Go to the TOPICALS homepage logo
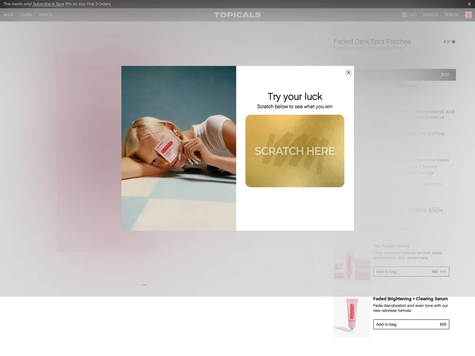The image size is (475, 356). click(237, 15)
